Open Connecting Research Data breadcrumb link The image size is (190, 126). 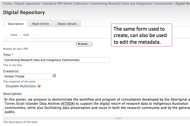point(131,4)
